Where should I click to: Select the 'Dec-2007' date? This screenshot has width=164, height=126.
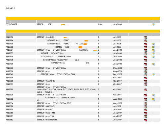click(118, 74)
